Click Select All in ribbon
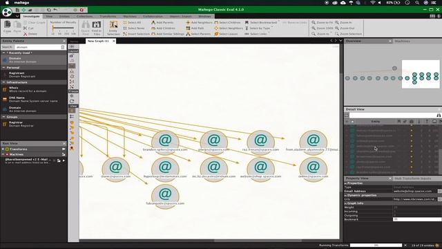Viewport: 442px width, 249px height. [132, 23]
